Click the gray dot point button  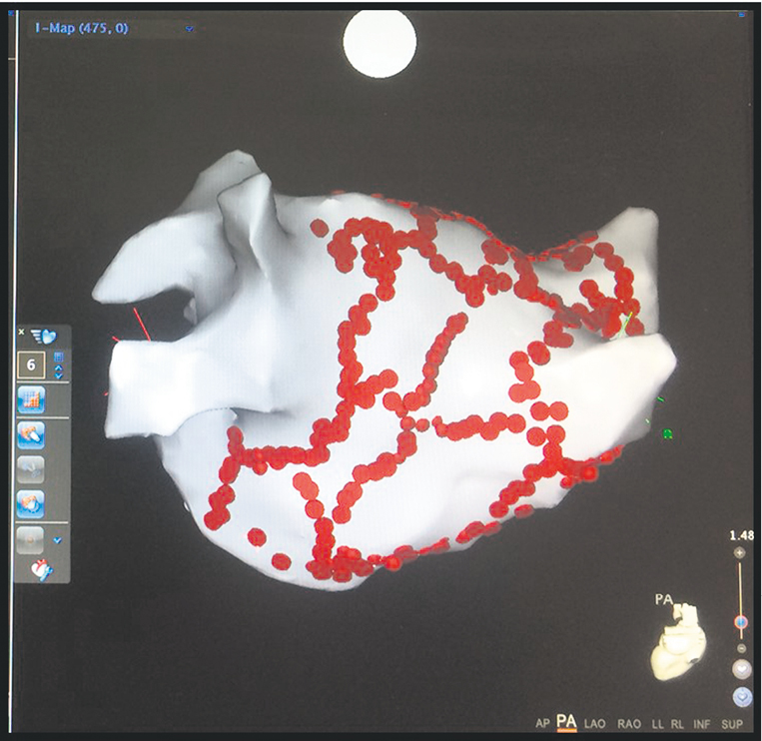pos(30,539)
